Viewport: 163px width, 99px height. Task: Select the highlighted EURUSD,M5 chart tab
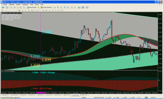[76, 95]
